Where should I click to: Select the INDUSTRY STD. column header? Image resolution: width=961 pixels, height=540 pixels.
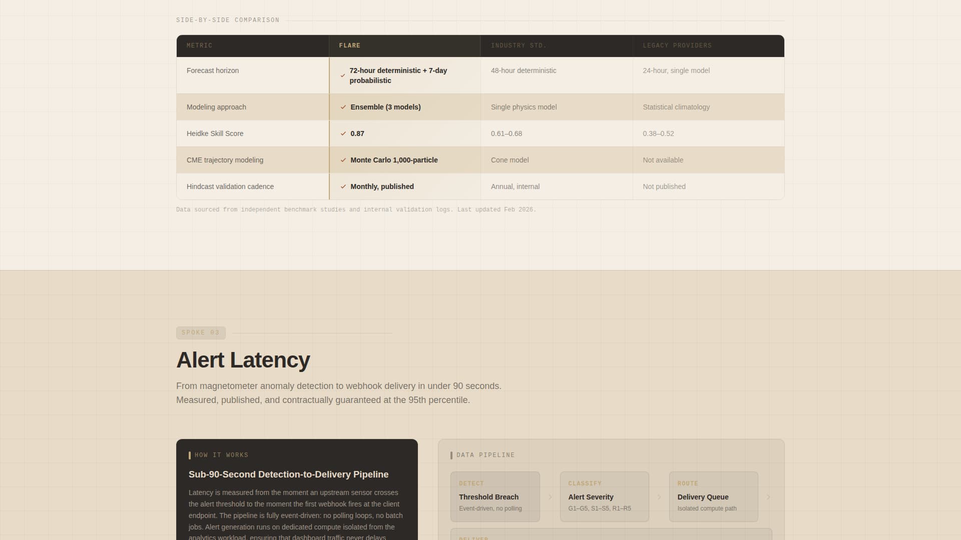(518, 45)
